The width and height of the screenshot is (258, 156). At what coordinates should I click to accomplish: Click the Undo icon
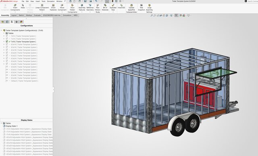(96, 1)
